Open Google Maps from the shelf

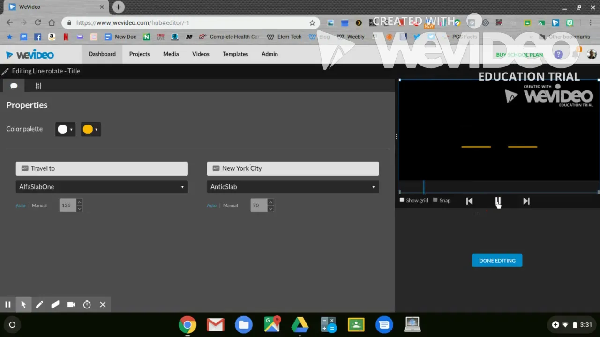tap(272, 325)
